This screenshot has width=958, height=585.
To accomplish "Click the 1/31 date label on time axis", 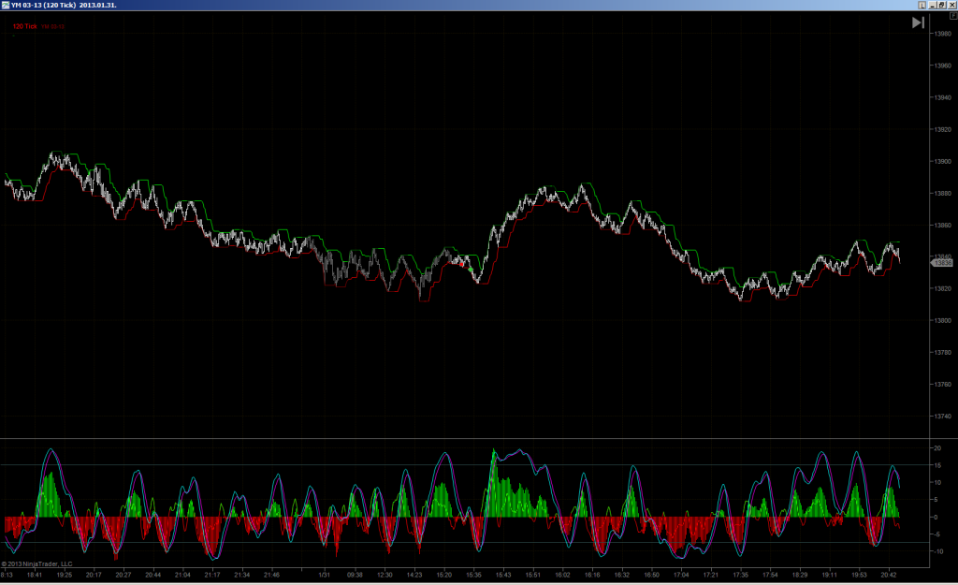I will [325, 575].
